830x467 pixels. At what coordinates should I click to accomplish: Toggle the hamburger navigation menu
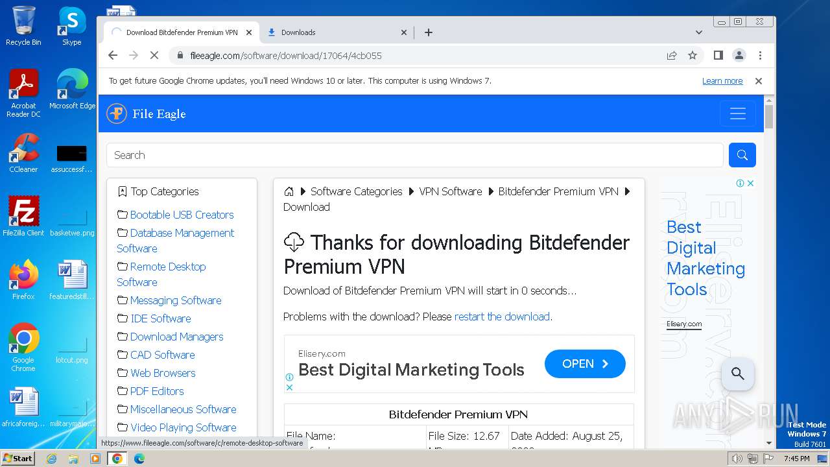pos(738,114)
